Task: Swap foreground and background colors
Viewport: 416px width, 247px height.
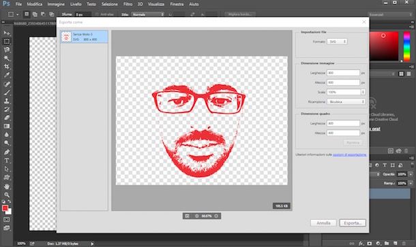Action: click(10, 201)
